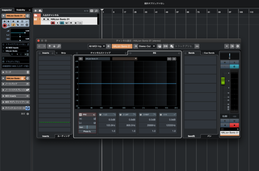Screen dimensions: 259x171
Task: Select the チャンネルストリップ tab
Action: (x=101, y=53)
